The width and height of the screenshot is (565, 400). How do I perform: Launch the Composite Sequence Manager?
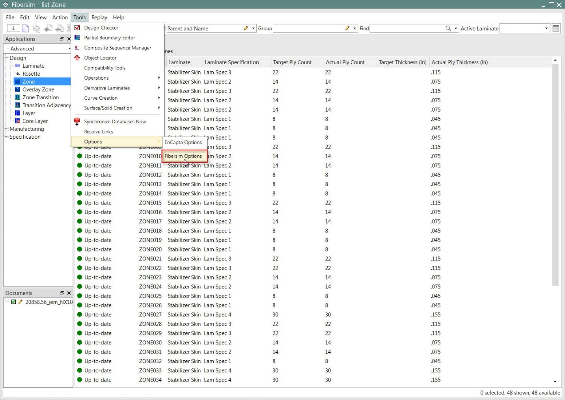[117, 48]
